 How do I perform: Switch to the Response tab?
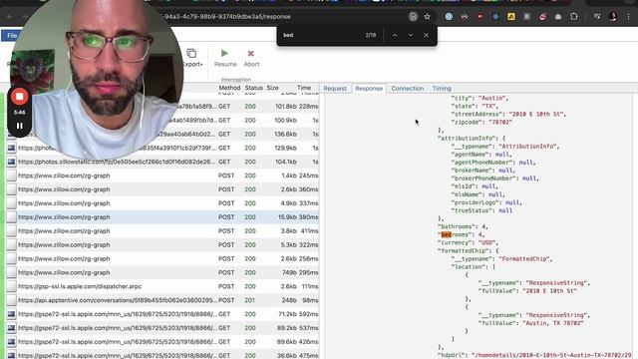[x=369, y=89]
